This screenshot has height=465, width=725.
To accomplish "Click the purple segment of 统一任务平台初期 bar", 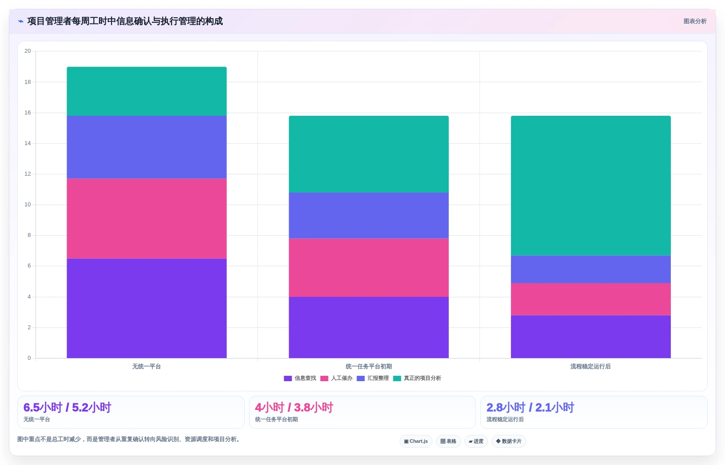I will click(x=368, y=327).
